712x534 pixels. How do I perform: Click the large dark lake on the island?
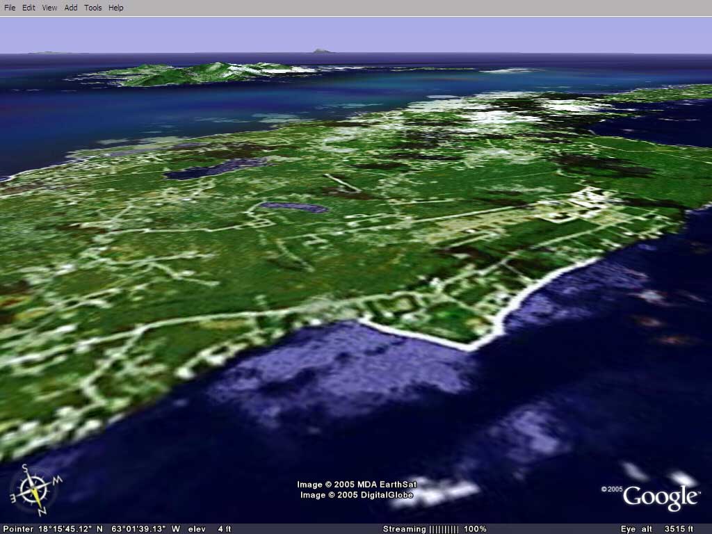(214, 168)
